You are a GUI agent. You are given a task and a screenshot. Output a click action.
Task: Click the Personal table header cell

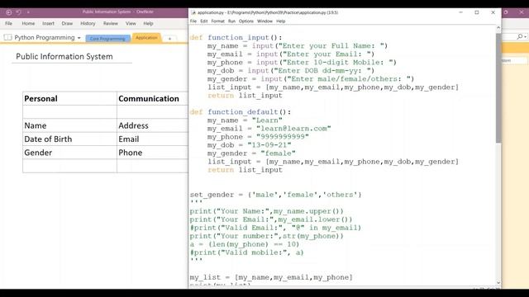[x=69, y=99]
